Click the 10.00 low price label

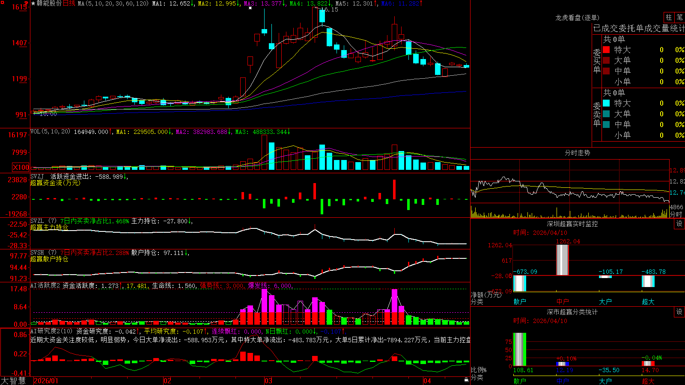tap(48, 114)
